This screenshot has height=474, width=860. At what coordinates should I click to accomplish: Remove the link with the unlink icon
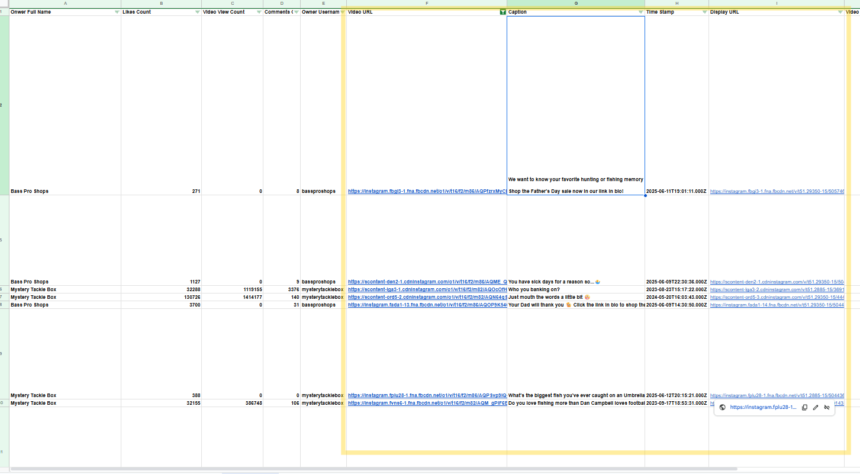click(x=827, y=407)
